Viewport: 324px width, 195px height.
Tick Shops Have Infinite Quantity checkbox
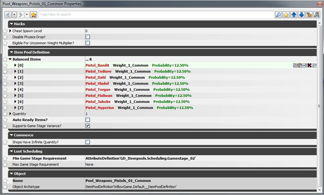(x=88, y=142)
